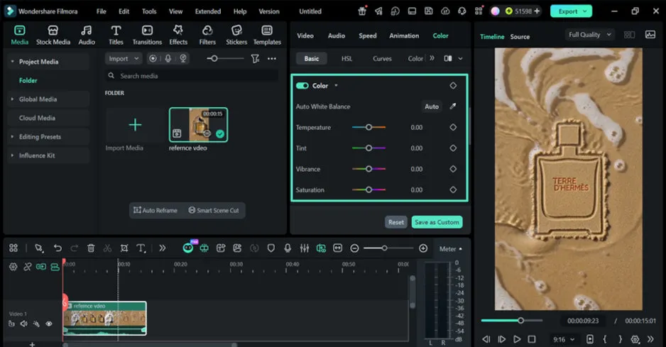Delete the selected clip with trash icon
The height and width of the screenshot is (347, 666).
click(91, 248)
